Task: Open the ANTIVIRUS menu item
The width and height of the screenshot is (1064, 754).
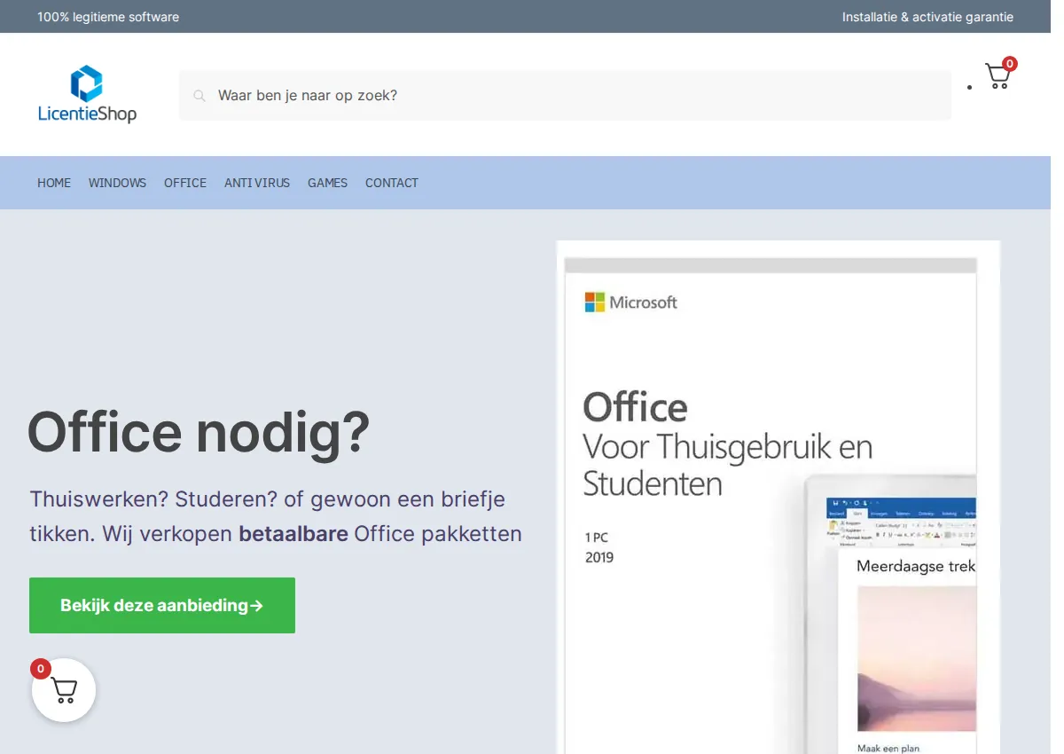Action: click(x=257, y=183)
